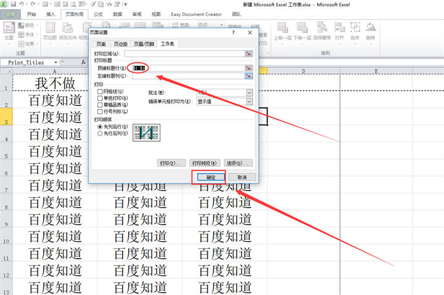Open the Formulas (公式) ribbon tab
This screenshot has height=295, width=444.
tap(98, 14)
